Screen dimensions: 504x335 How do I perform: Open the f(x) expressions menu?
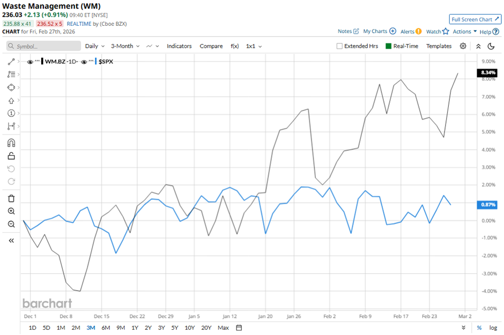(x=235, y=46)
